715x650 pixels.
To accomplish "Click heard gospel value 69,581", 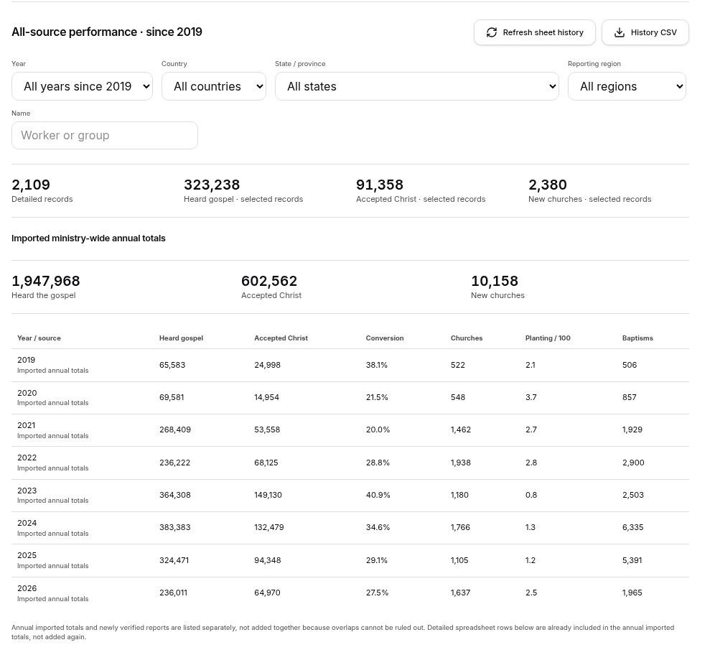I will [x=172, y=397].
